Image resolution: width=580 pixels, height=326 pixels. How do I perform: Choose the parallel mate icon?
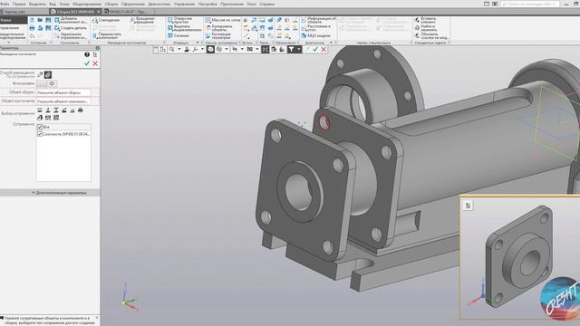[x=40, y=110]
